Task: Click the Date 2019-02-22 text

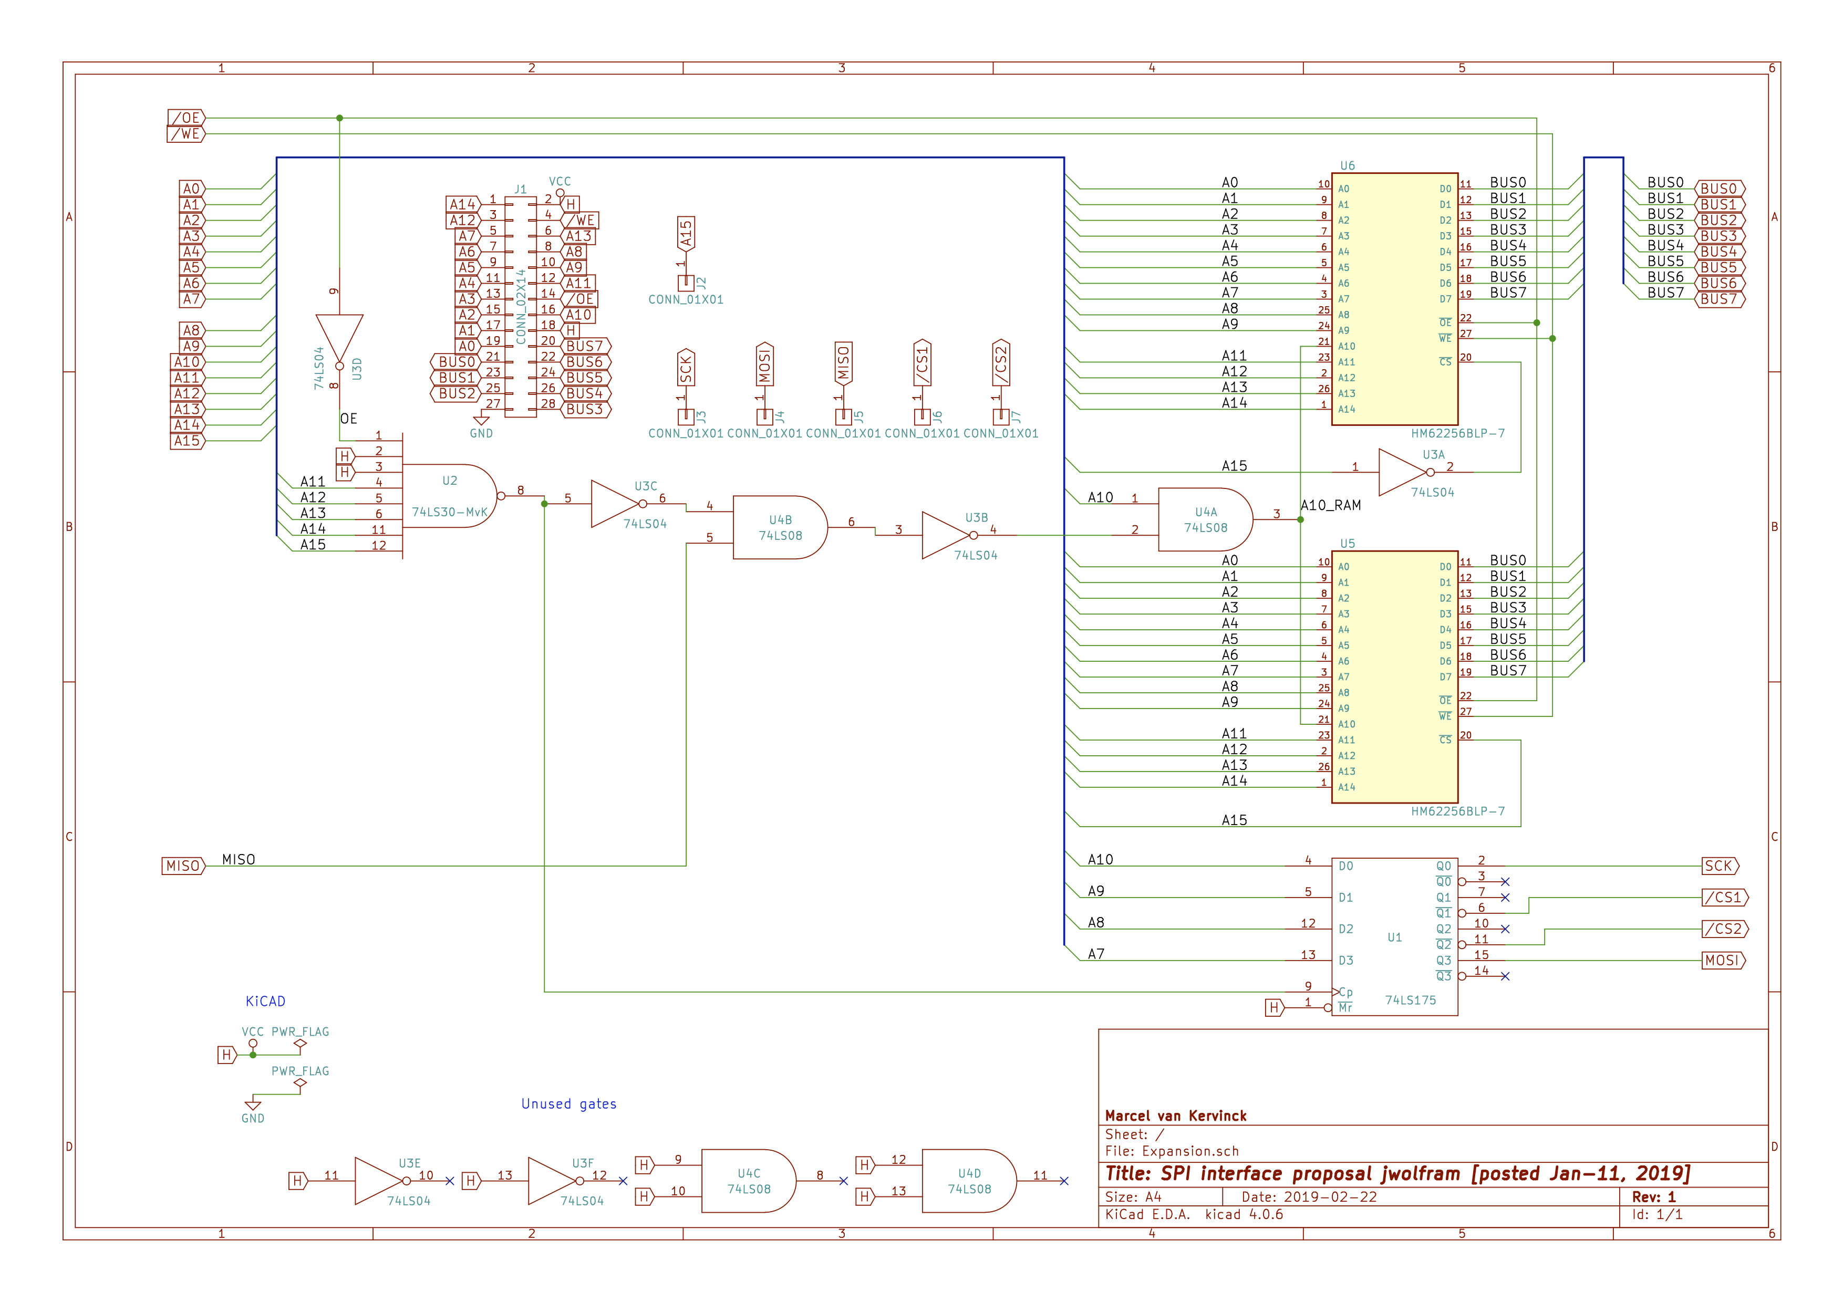Action: point(1309,1197)
